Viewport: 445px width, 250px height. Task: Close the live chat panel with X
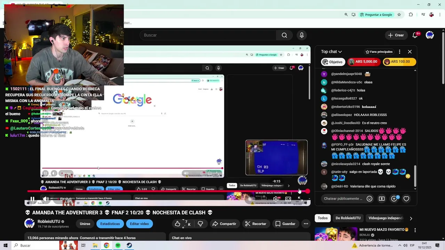[410, 51]
